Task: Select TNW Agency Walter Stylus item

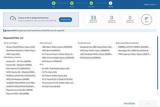Action: (x=117, y=54)
